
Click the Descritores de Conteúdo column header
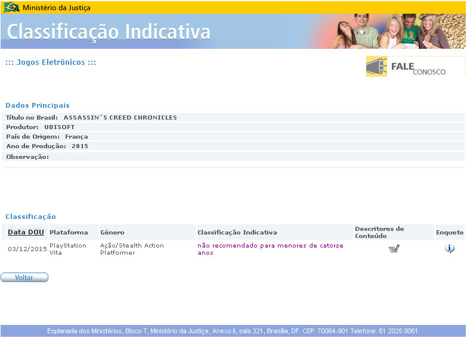click(x=379, y=232)
